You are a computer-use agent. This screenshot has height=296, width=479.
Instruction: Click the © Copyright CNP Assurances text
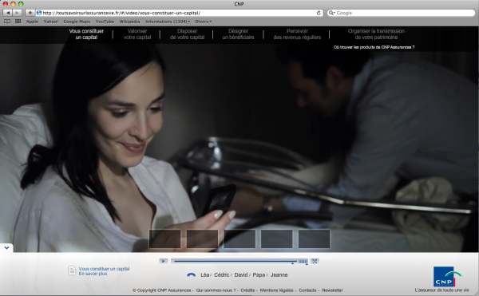coord(162,290)
